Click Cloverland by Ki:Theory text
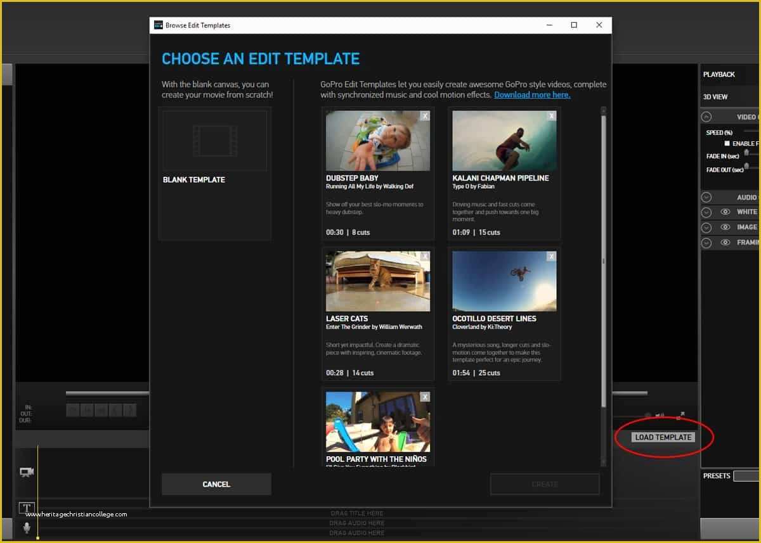 [x=482, y=327]
